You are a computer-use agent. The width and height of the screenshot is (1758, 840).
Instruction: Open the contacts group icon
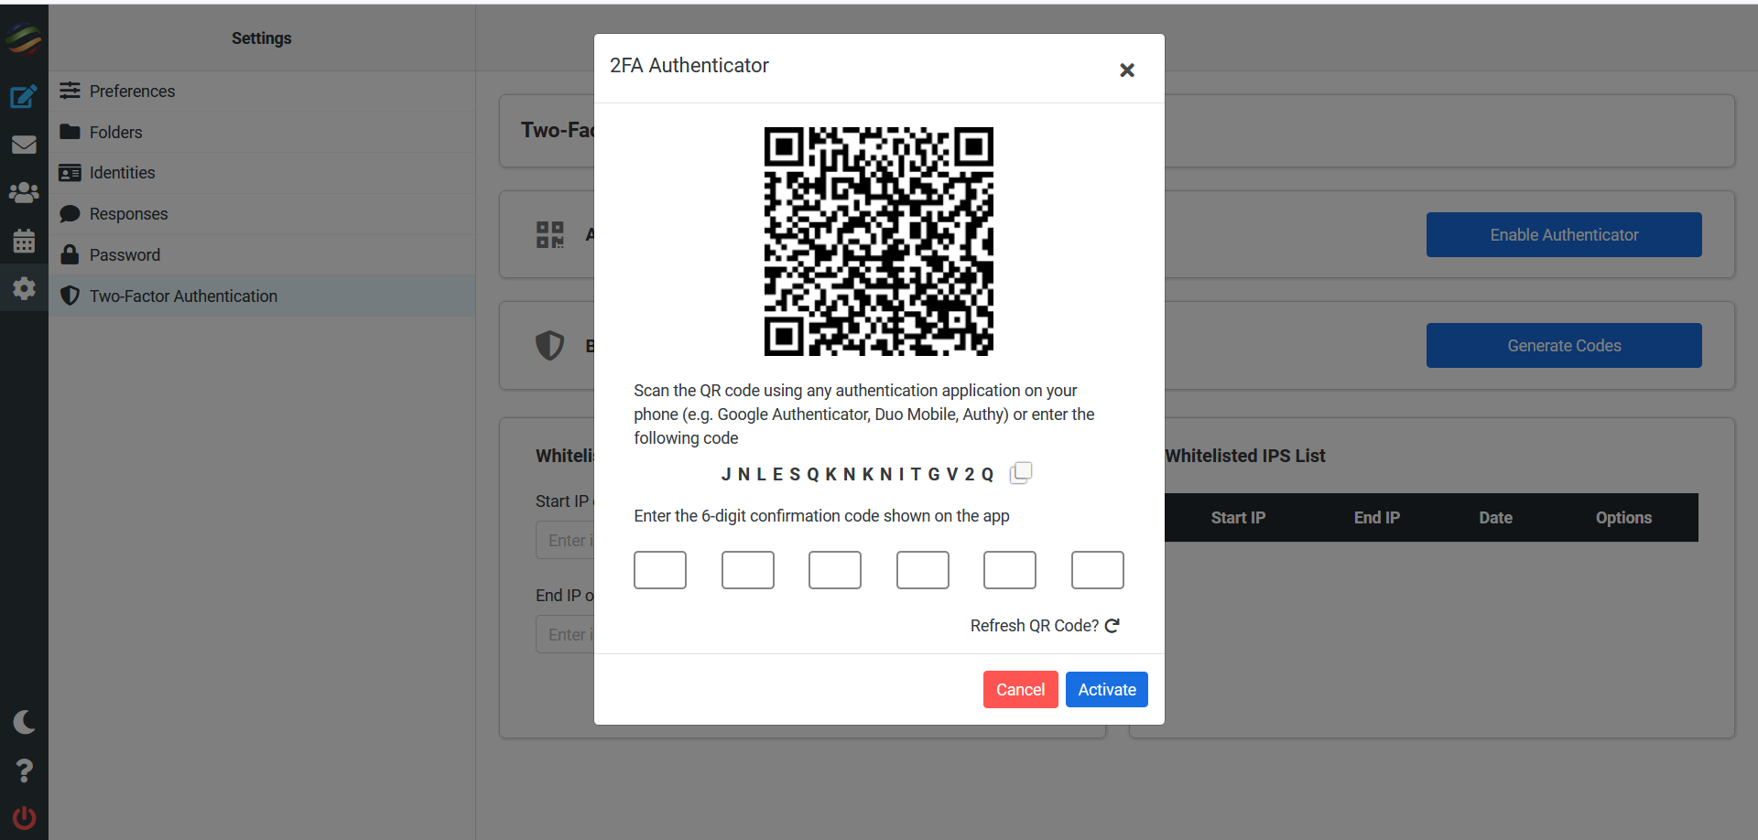point(24,193)
